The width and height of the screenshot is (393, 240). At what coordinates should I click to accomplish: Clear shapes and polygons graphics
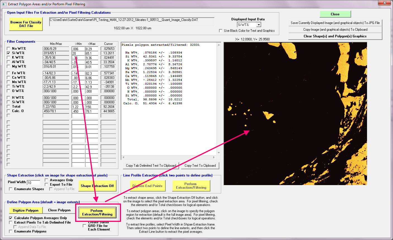335,36
